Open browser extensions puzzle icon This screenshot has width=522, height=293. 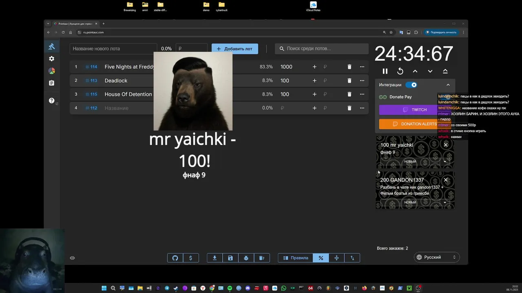point(416,32)
